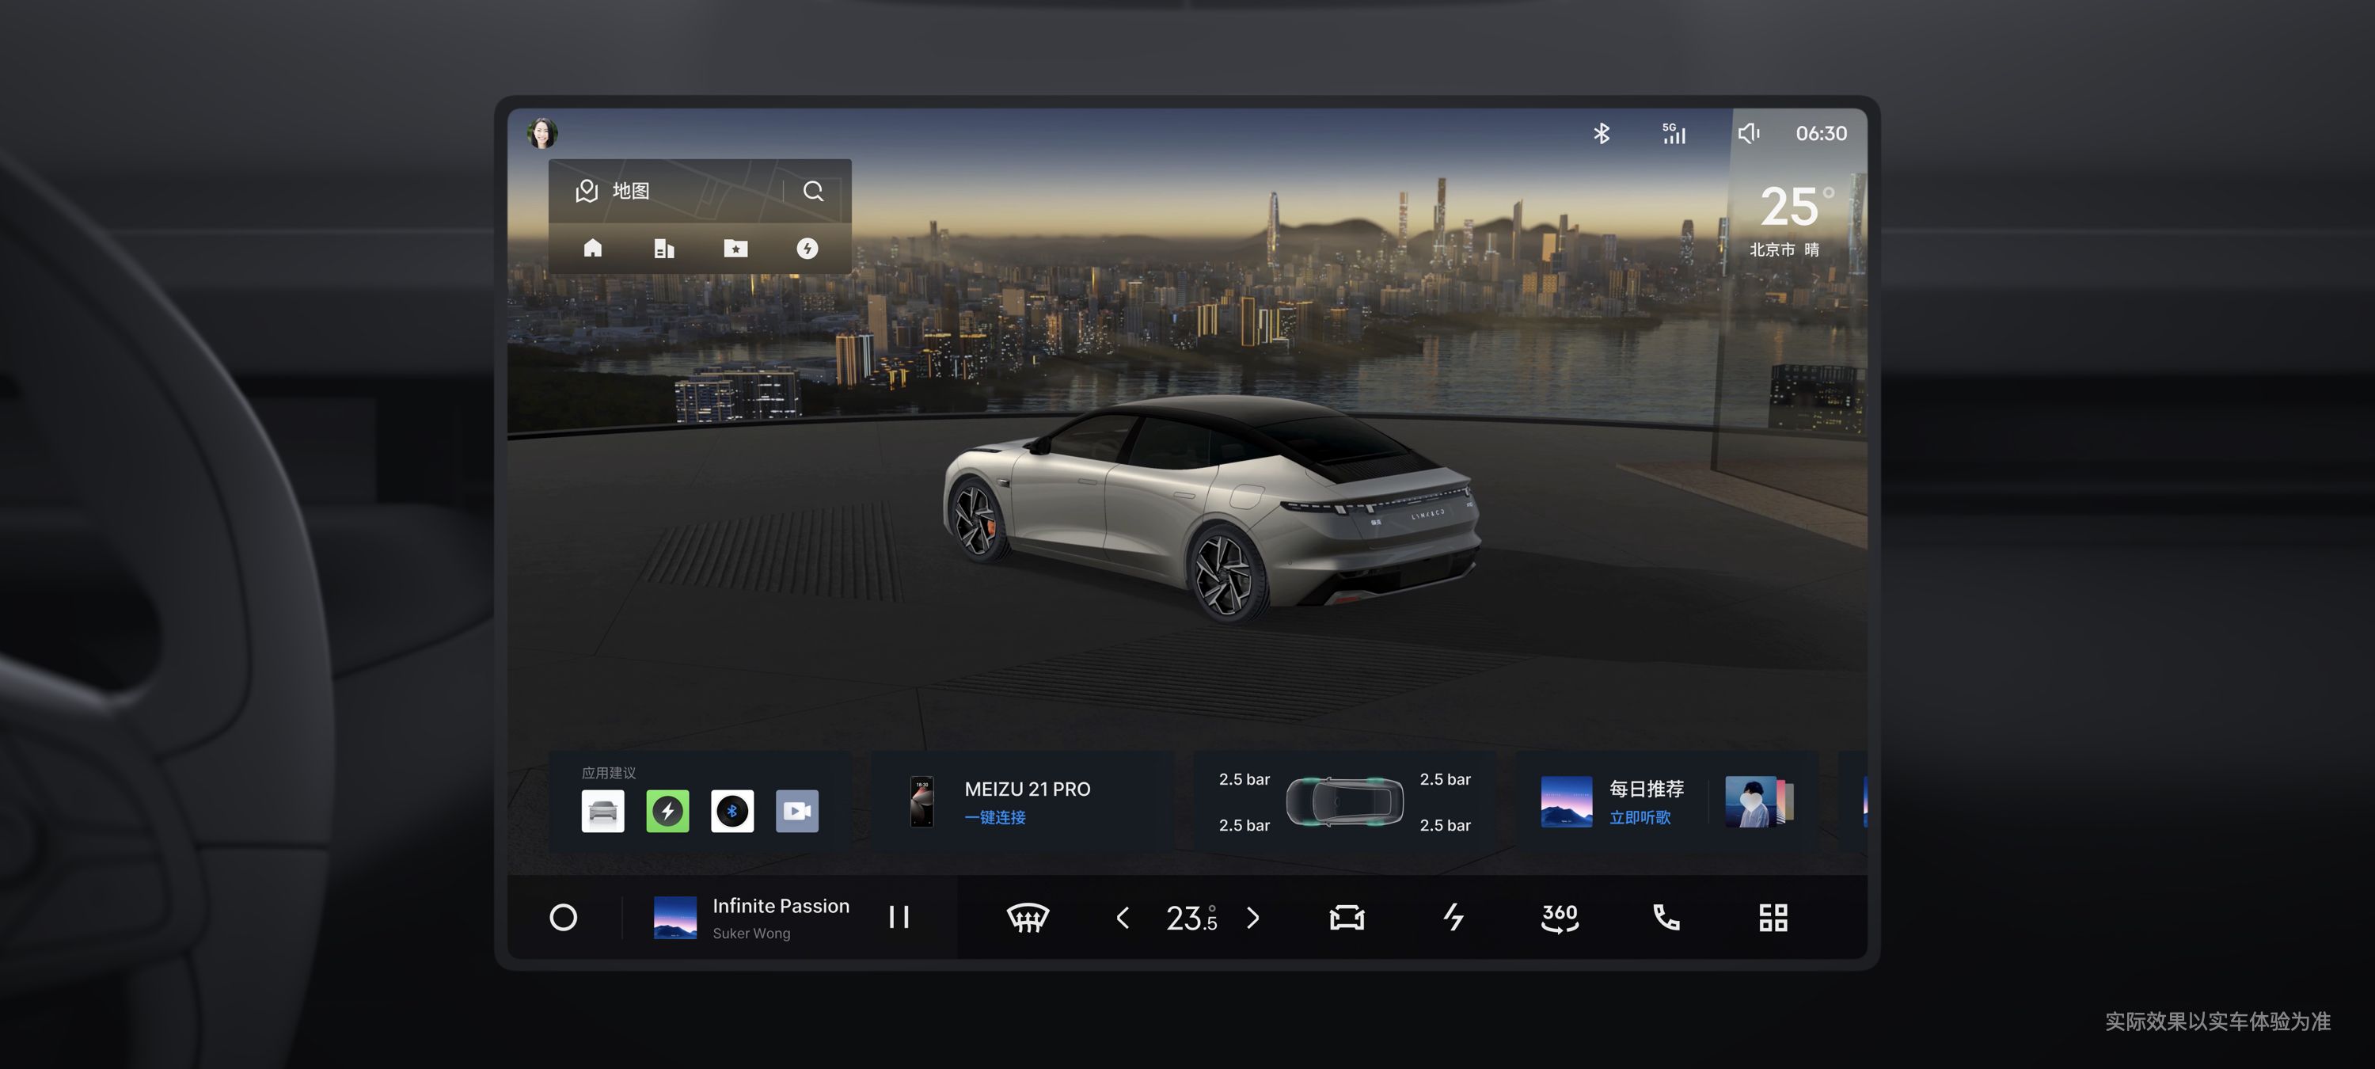The width and height of the screenshot is (2375, 1069).
Task: Open the phone call icon
Action: [x=1666, y=918]
